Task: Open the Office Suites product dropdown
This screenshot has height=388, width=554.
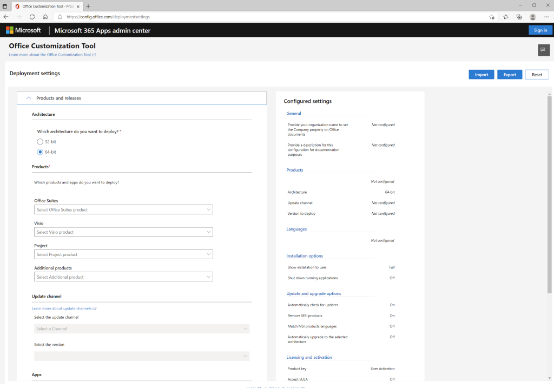Action: tap(123, 209)
